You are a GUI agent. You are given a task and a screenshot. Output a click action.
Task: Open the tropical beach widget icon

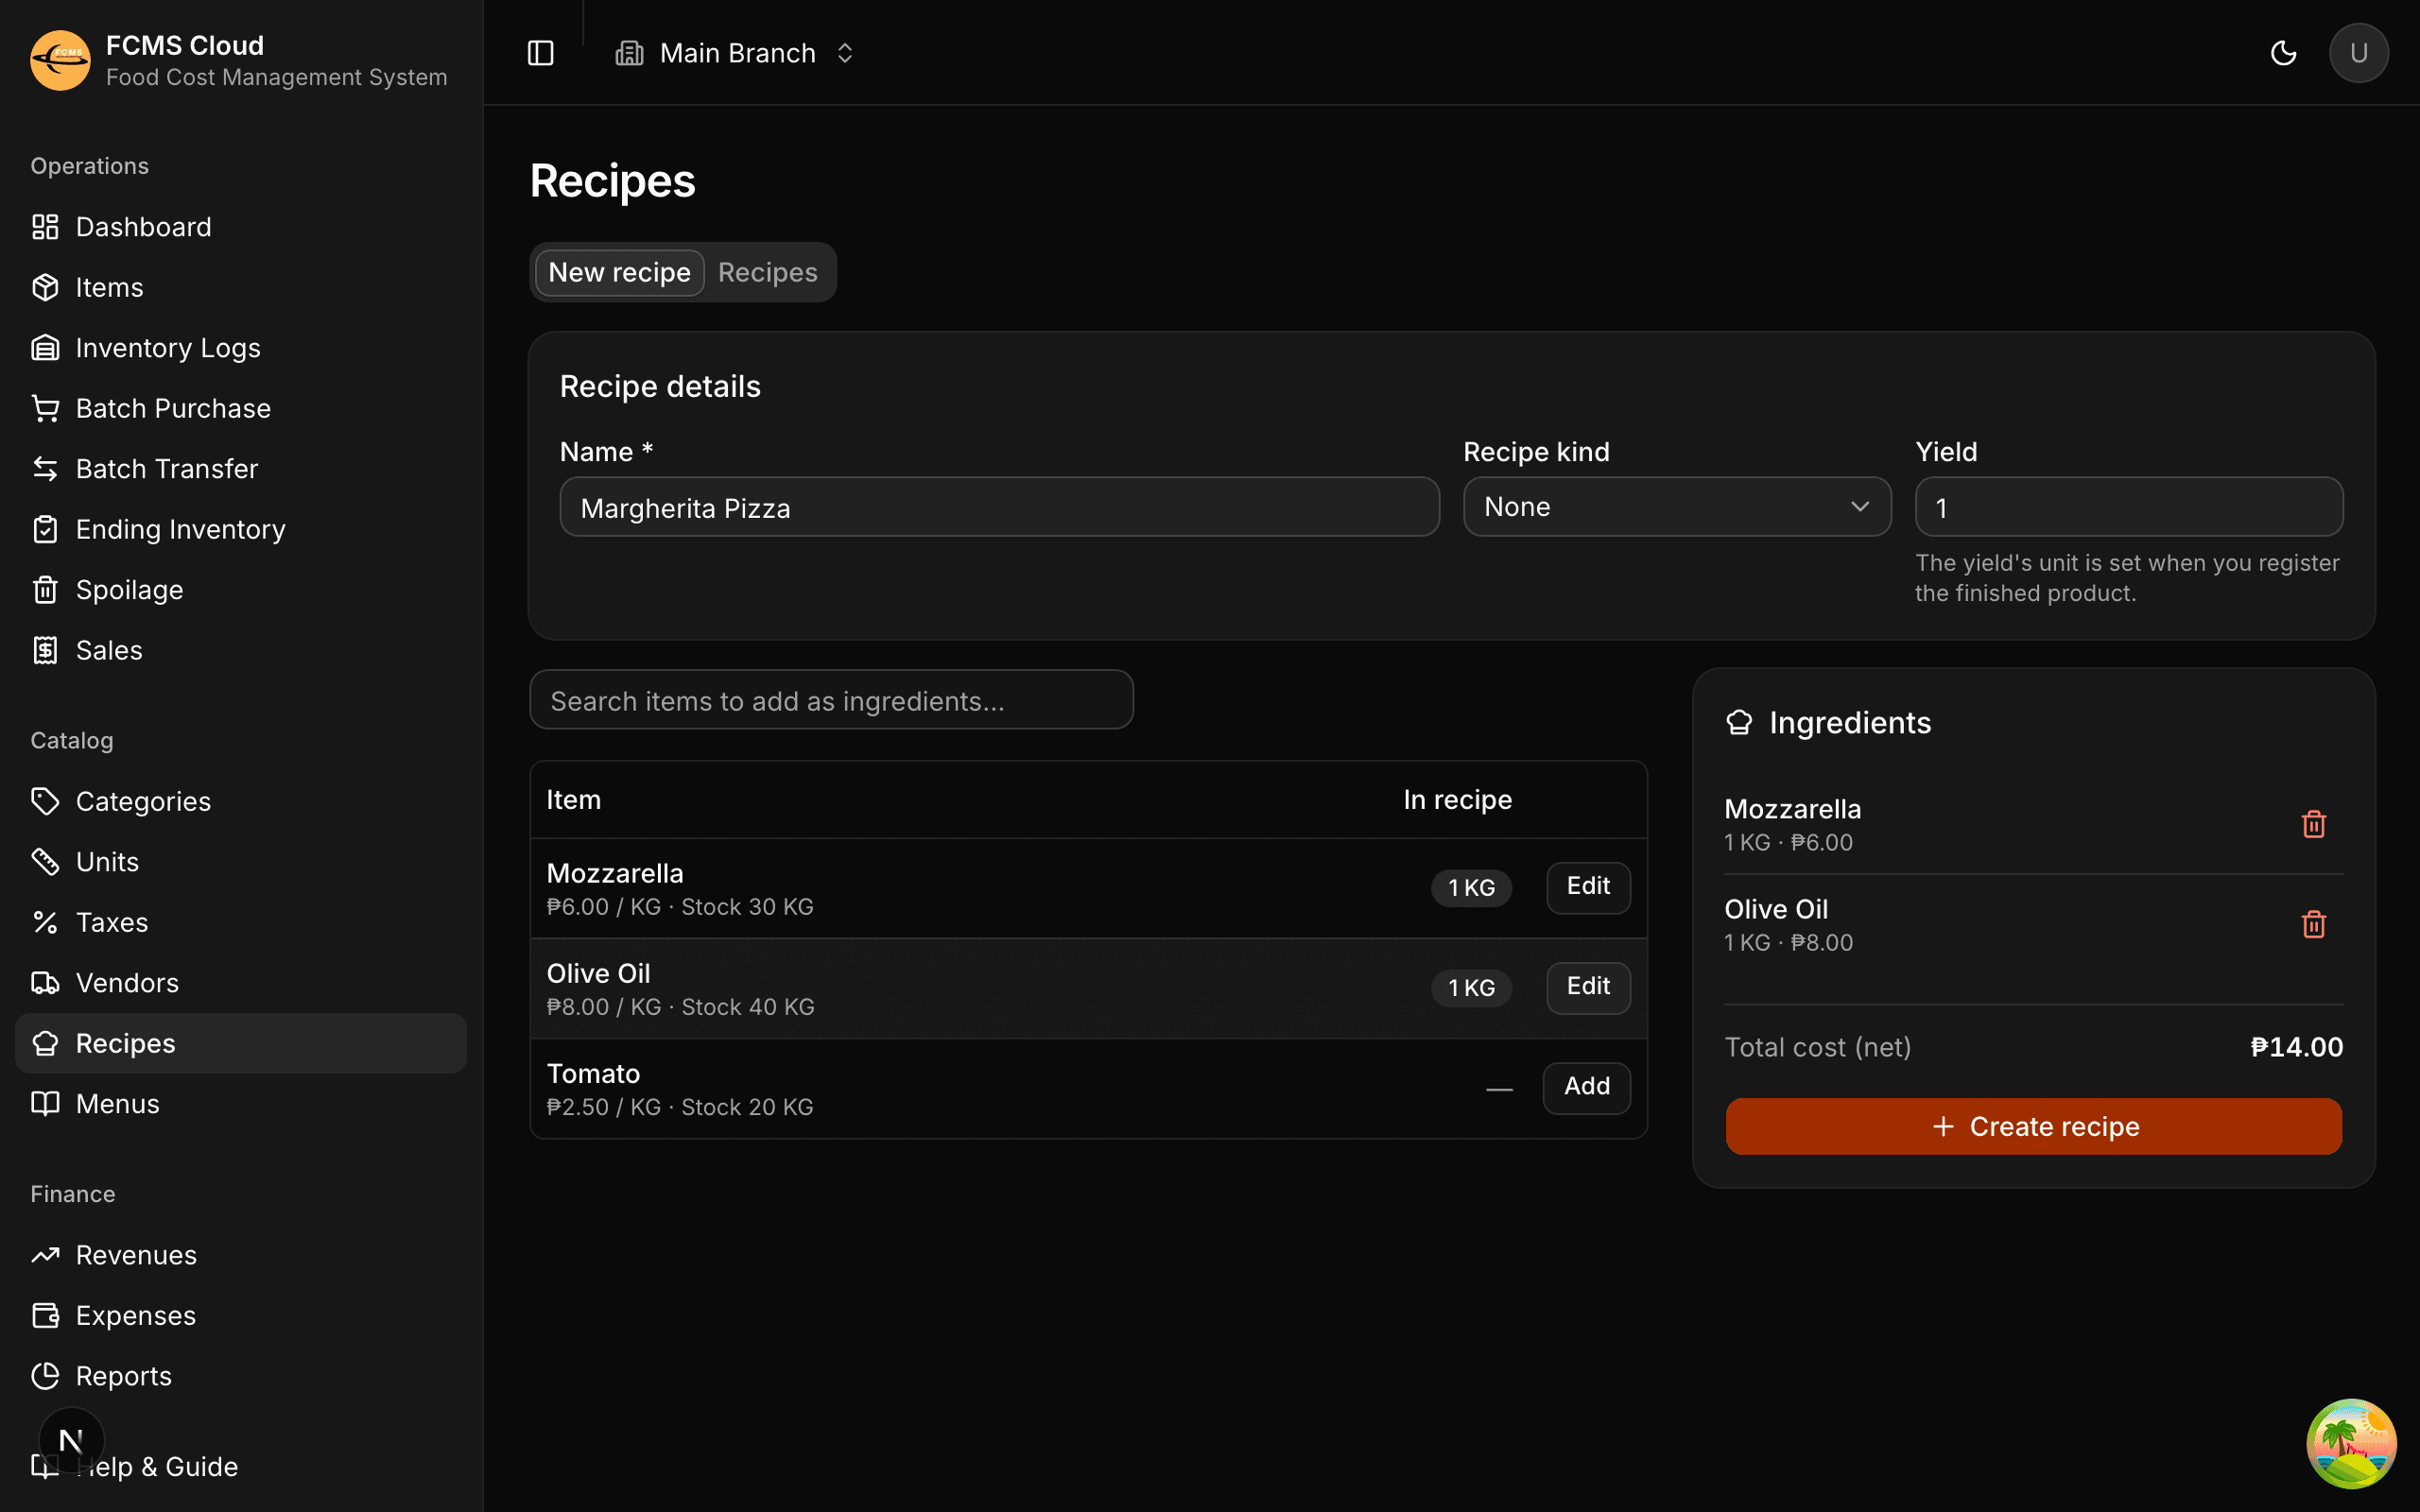coord(2351,1443)
